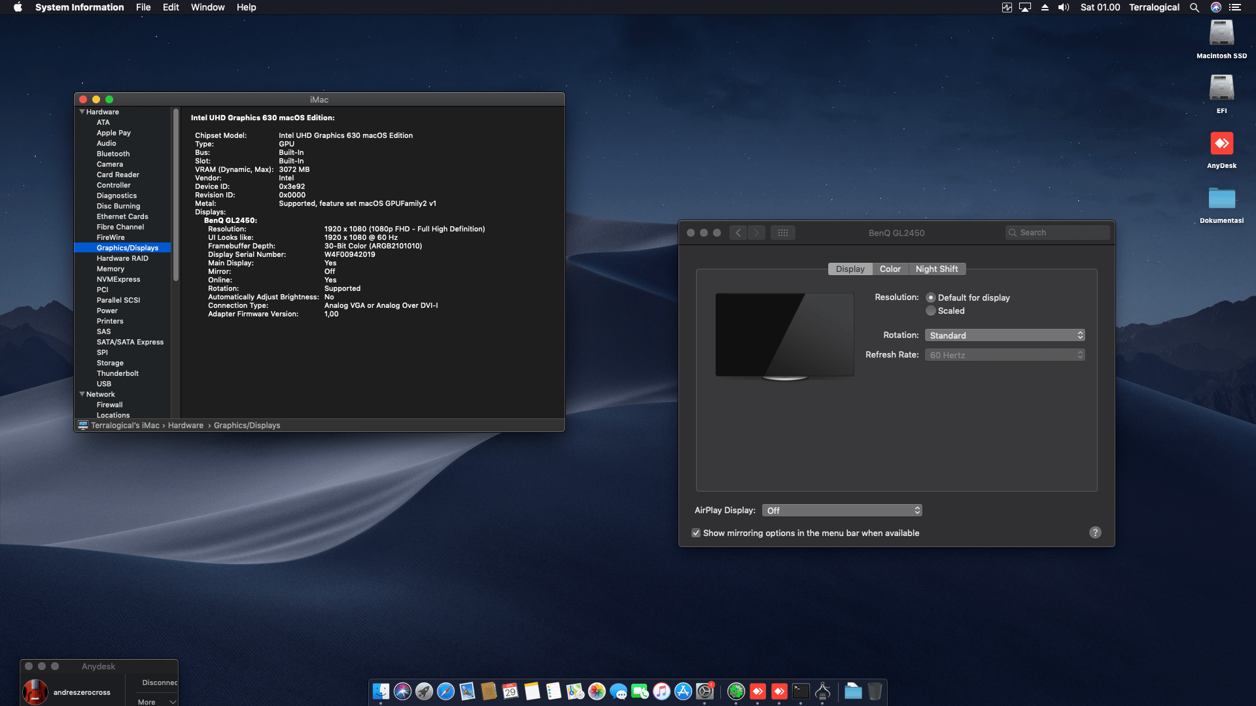1256x706 pixels.
Task: Click the Spotlight search icon in the menu bar
Action: (1195, 7)
